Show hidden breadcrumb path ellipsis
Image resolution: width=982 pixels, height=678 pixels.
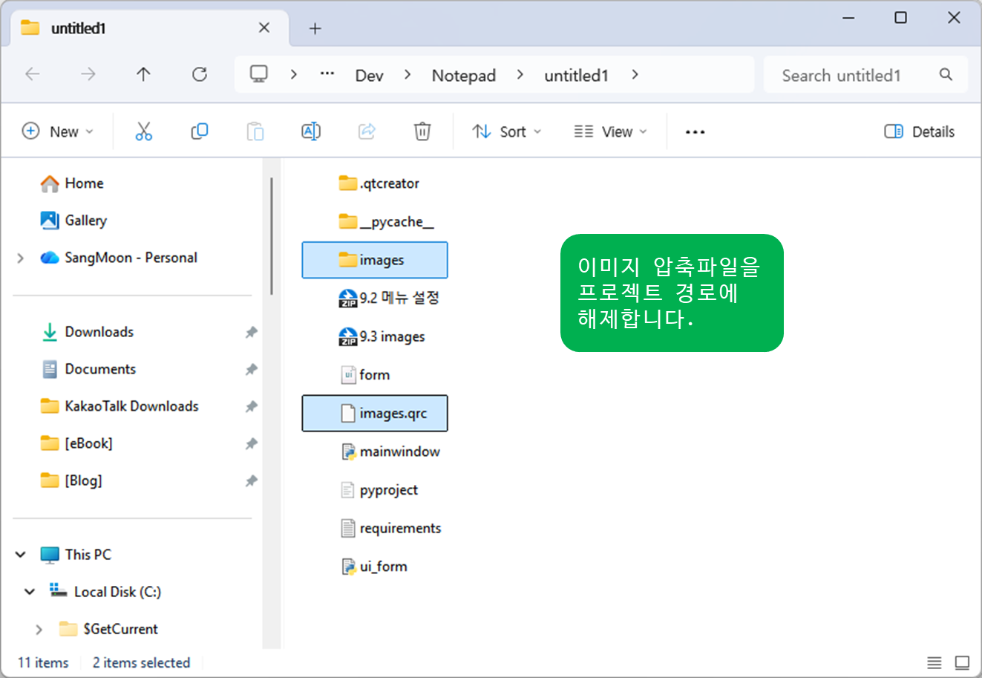tap(327, 74)
